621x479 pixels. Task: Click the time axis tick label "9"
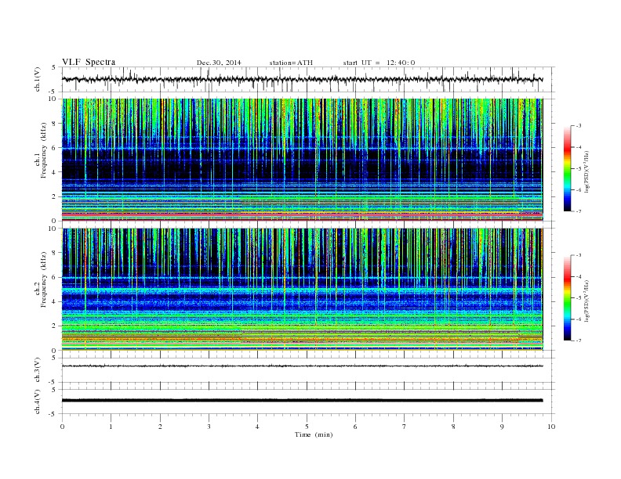pyautogui.click(x=502, y=427)
